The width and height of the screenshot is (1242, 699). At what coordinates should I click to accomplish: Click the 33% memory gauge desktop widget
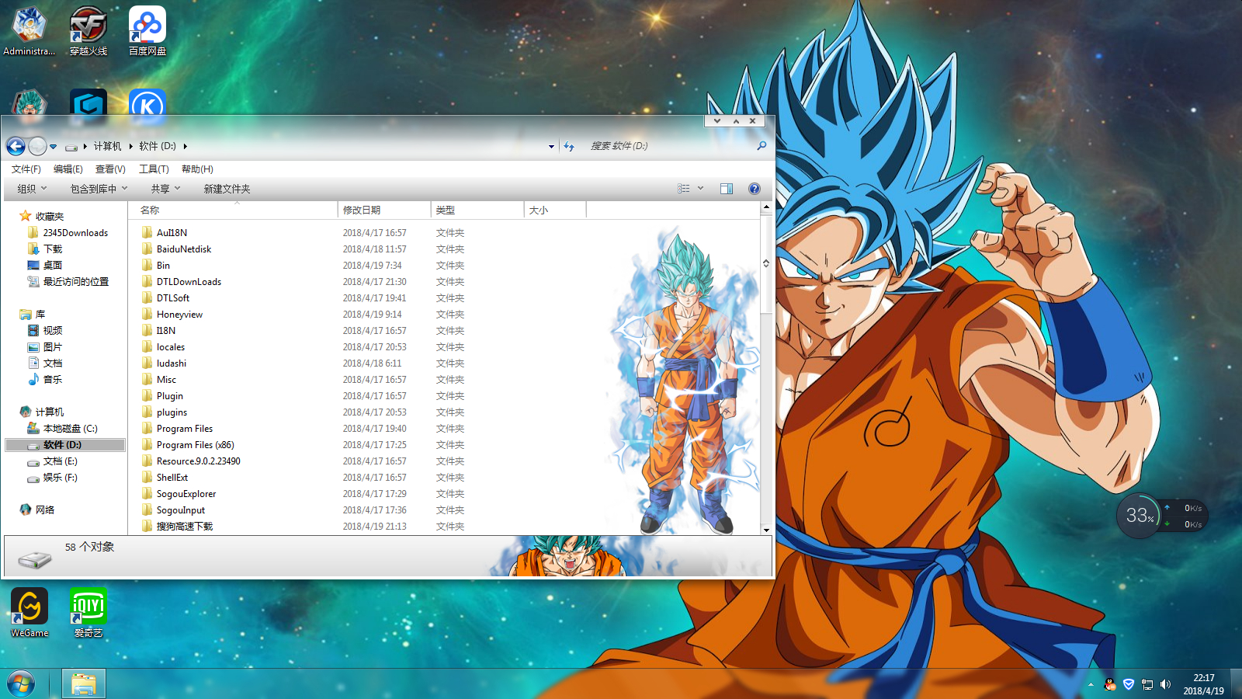(x=1140, y=516)
